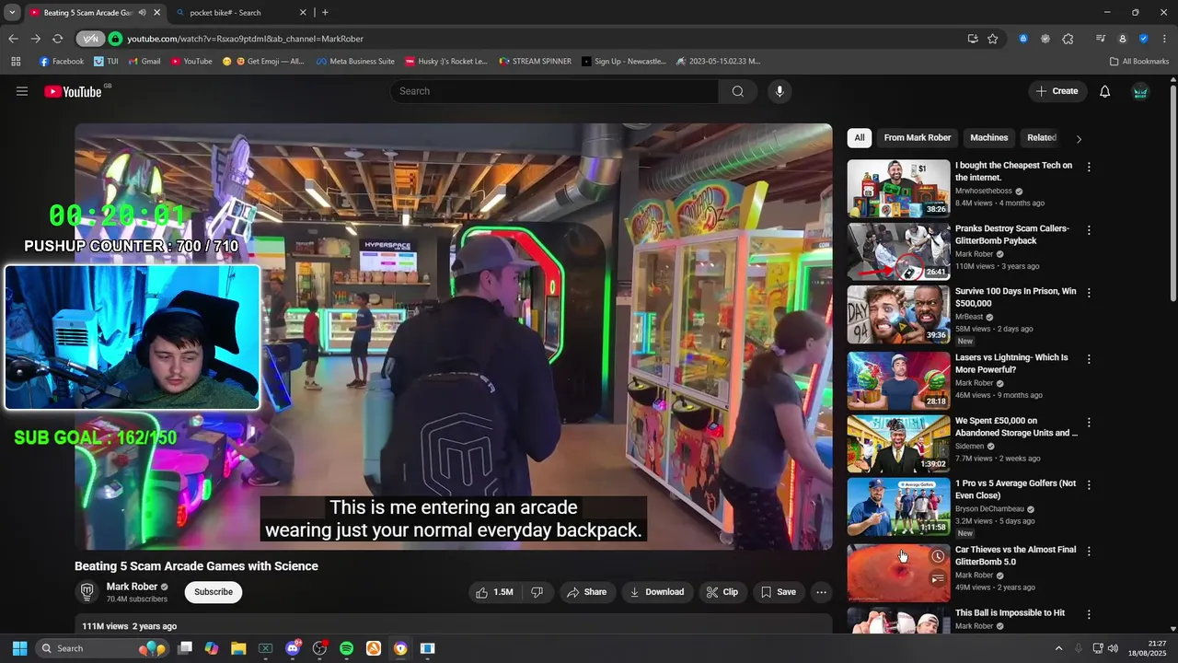Open options for Abandoned Storage Units video

[x=1089, y=423]
